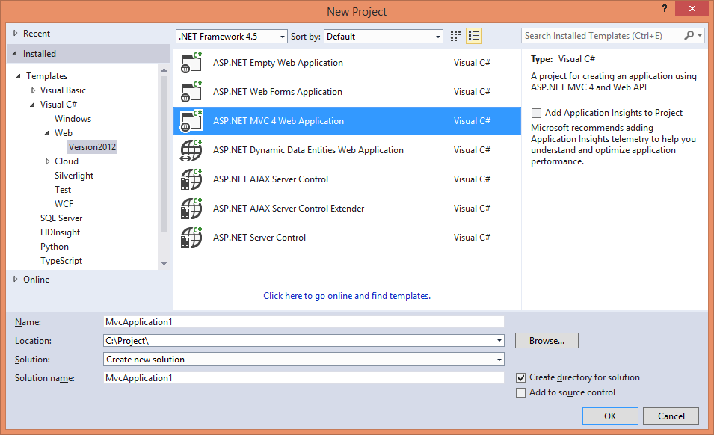Viewport: 714px width, 435px height.
Task: Switch to medium icons list view
Action: pyautogui.click(x=474, y=36)
